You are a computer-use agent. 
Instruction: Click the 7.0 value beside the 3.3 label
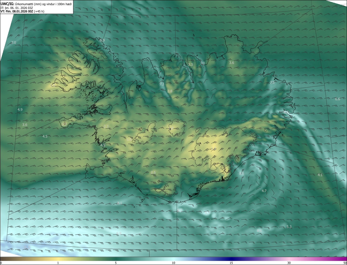[203, 63]
